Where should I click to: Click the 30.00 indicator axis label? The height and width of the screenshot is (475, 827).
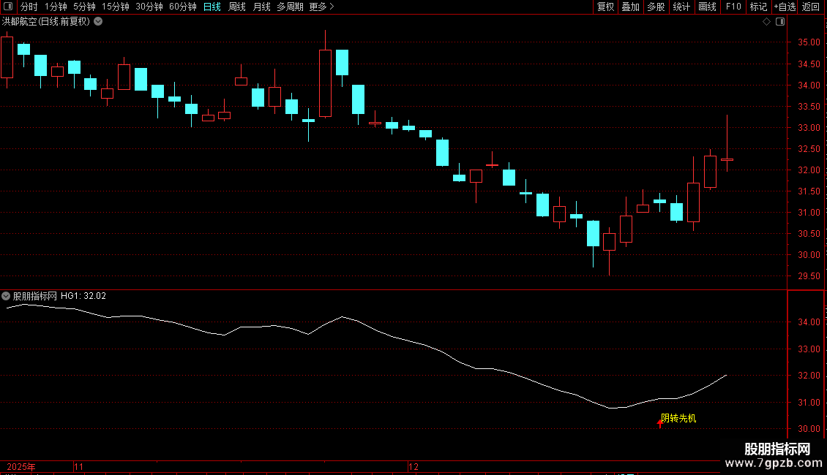click(809, 429)
